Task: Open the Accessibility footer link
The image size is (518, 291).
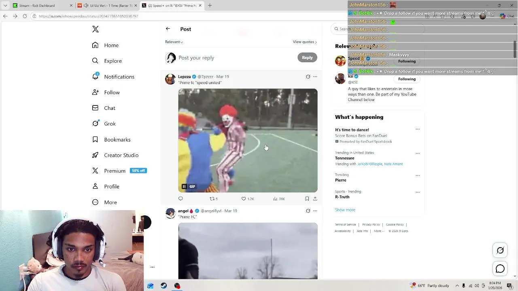Action: tap(343, 231)
